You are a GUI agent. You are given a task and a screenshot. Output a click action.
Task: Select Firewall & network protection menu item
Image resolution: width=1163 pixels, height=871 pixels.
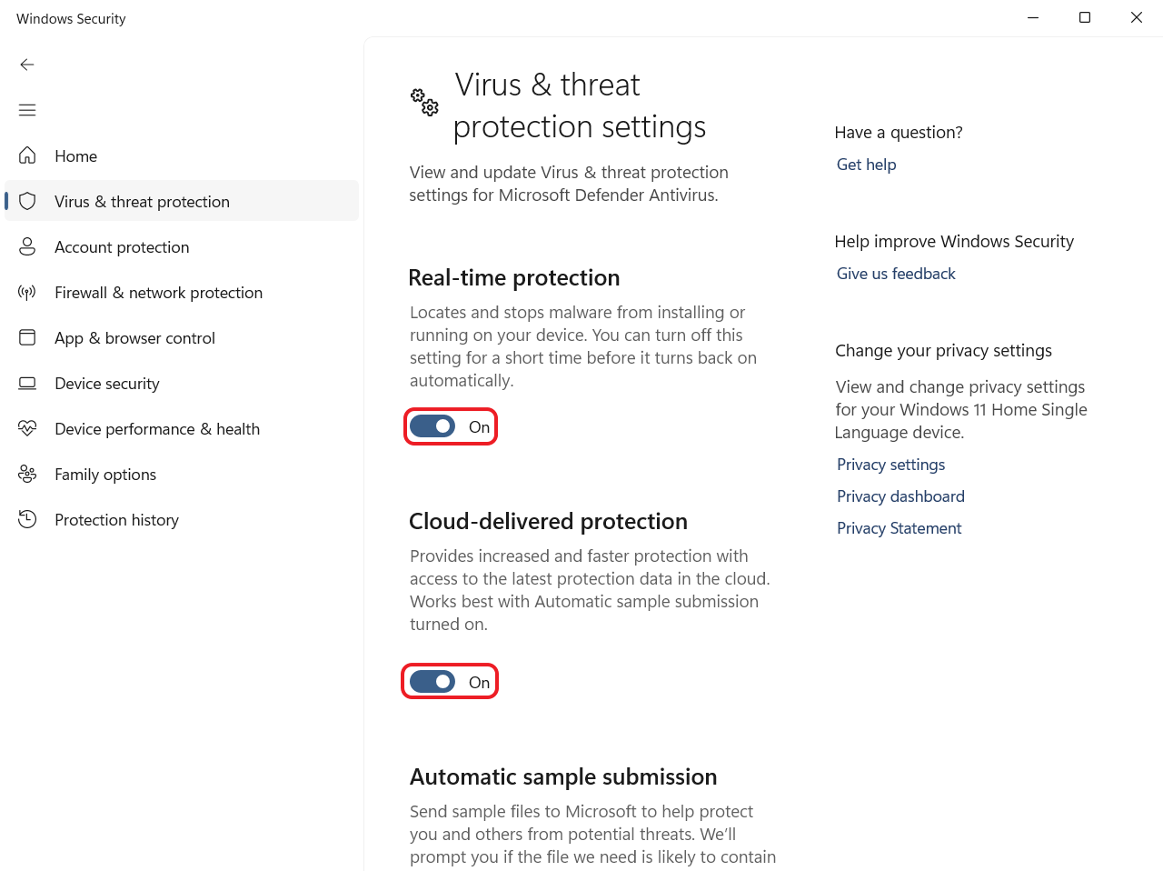tap(158, 293)
